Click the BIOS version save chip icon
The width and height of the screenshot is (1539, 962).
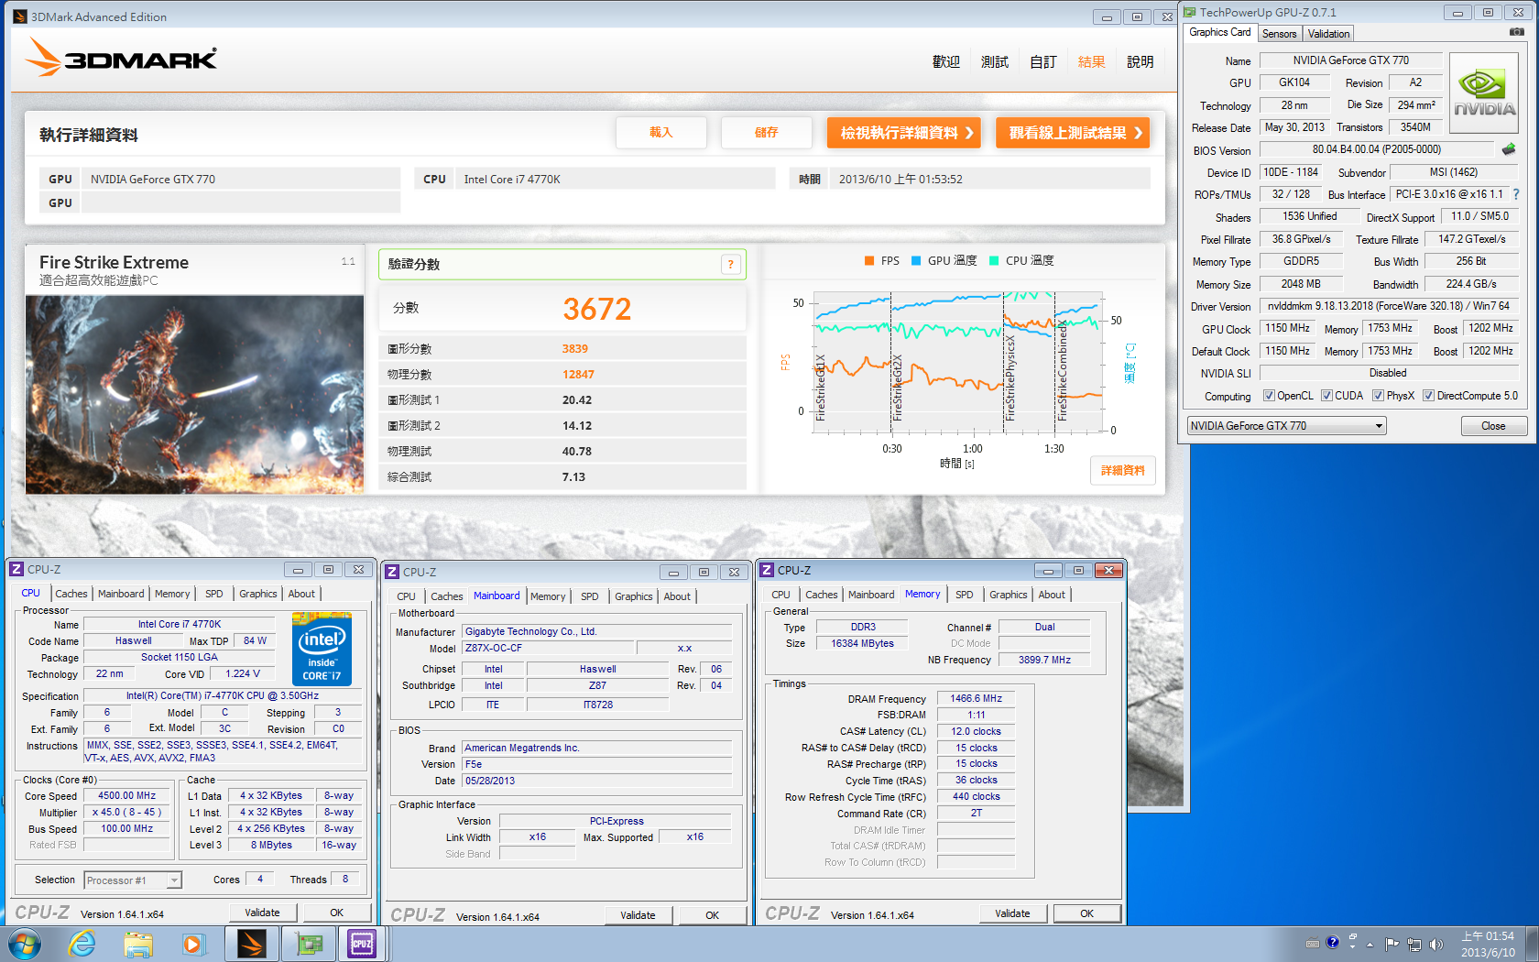coord(1509,149)
